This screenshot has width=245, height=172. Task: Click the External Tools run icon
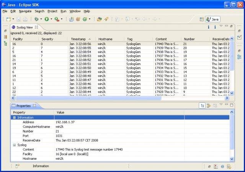click(57, 19)
